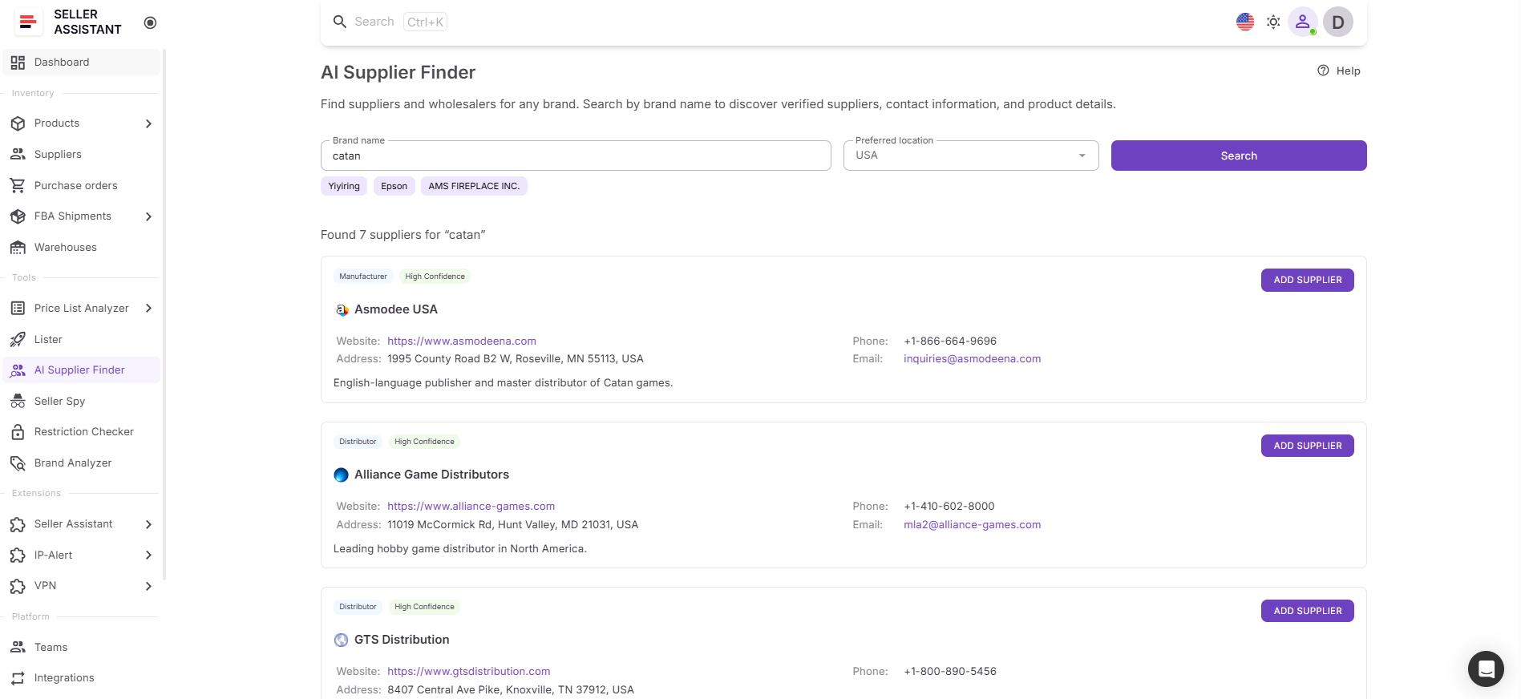The height and width of the screenshot is (699, 1521).
Task: Click the Seller Assistant extension puzzle icon
Action: 18,524
